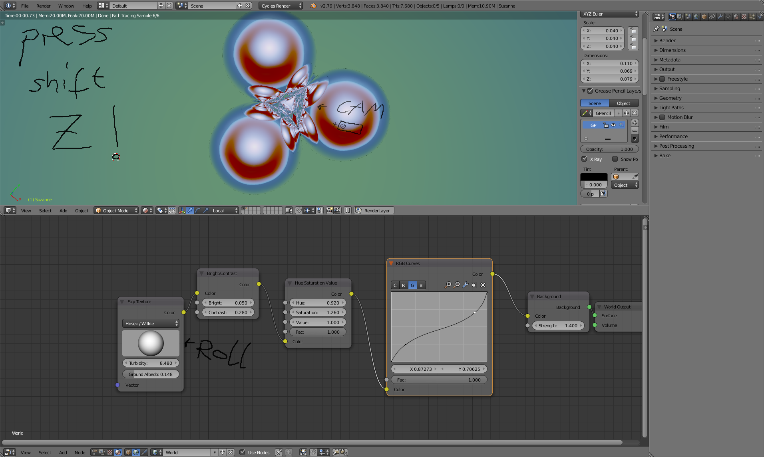The width and height of the screenshot is (764, 457).
Task: Enable the Motion Blur checkbox
Action: pos(662,117)
